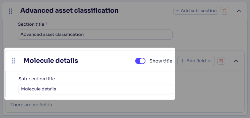Delete the Molecule details sub-section
The image size is (250, 118).
coord(221,61)
